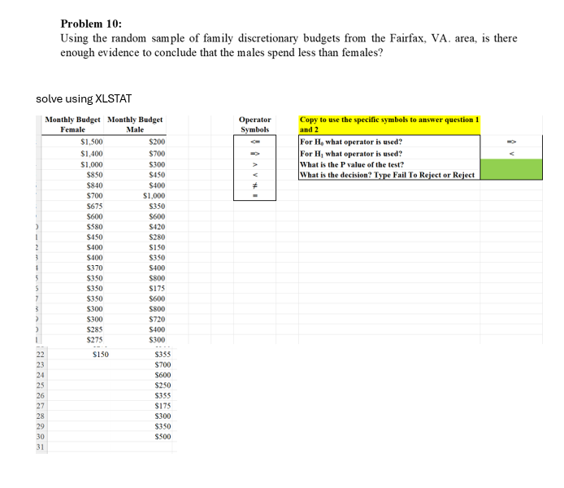This screenshot has height=488, width=564.
Task: Click the 'solve using XLSTAT' text
Action: pyautogui.click(x=84, y=98)
